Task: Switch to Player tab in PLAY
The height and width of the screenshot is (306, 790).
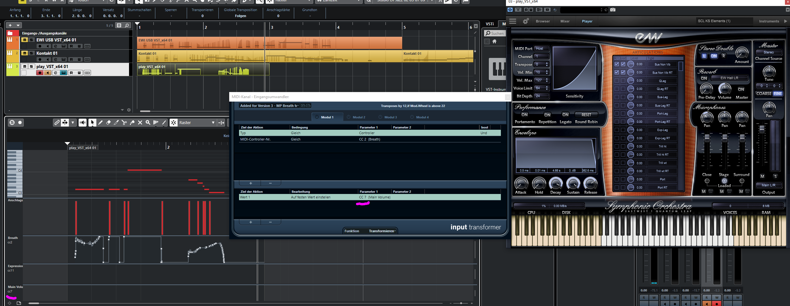Action: (587, 21)
